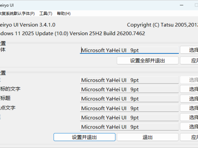This screenshot has height=148, width=198.
Task: Minimize the Meiryo UI window
Action: [x=182, y=5]
